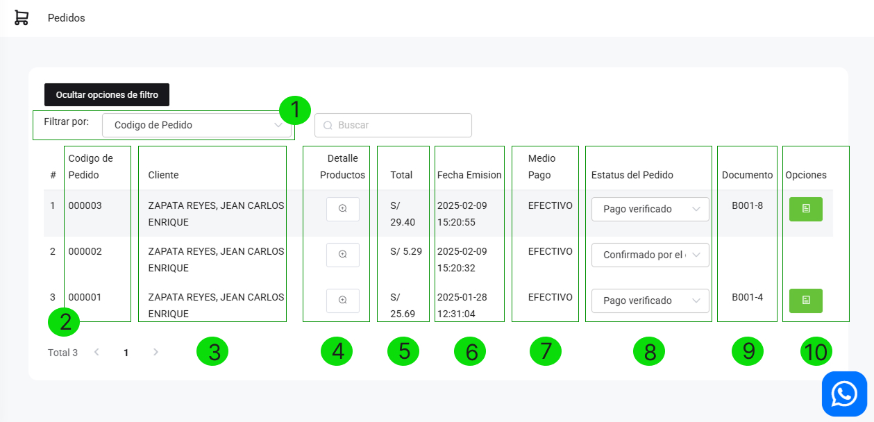Open product details for order 000003
This screenshot has width=874, height=422.
(342, 209)
